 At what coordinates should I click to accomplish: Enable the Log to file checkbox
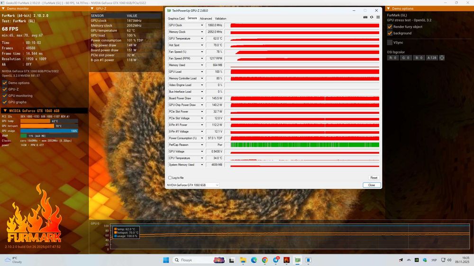pyautogui.click(x=170, y=178)
